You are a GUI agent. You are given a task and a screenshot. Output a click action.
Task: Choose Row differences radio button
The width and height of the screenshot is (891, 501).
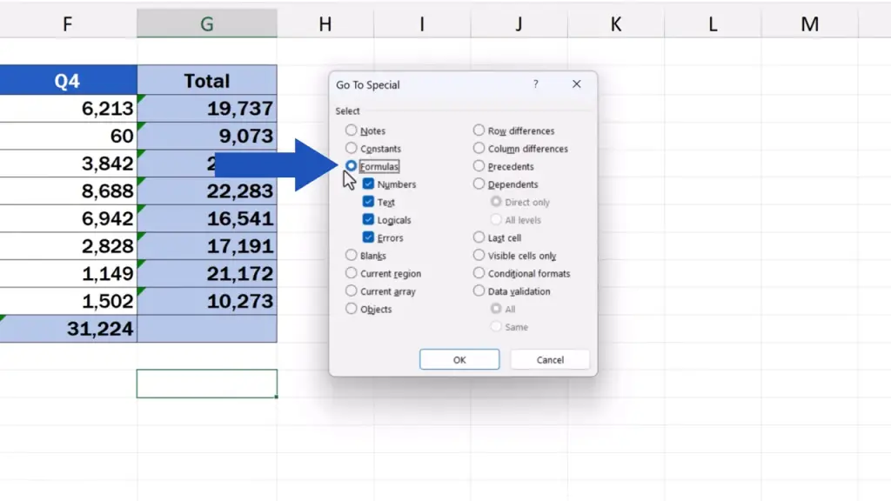pyautogui.click(x=479, y=130)
